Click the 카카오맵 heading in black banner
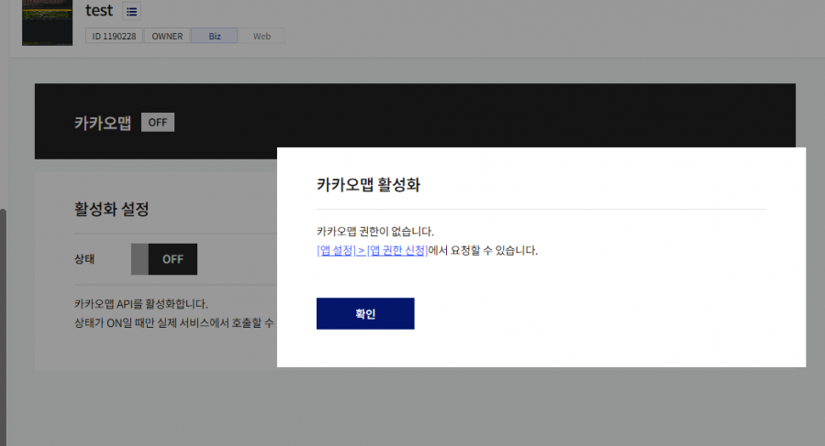This screenshot has height=446, width=825. tap(103, 123)
